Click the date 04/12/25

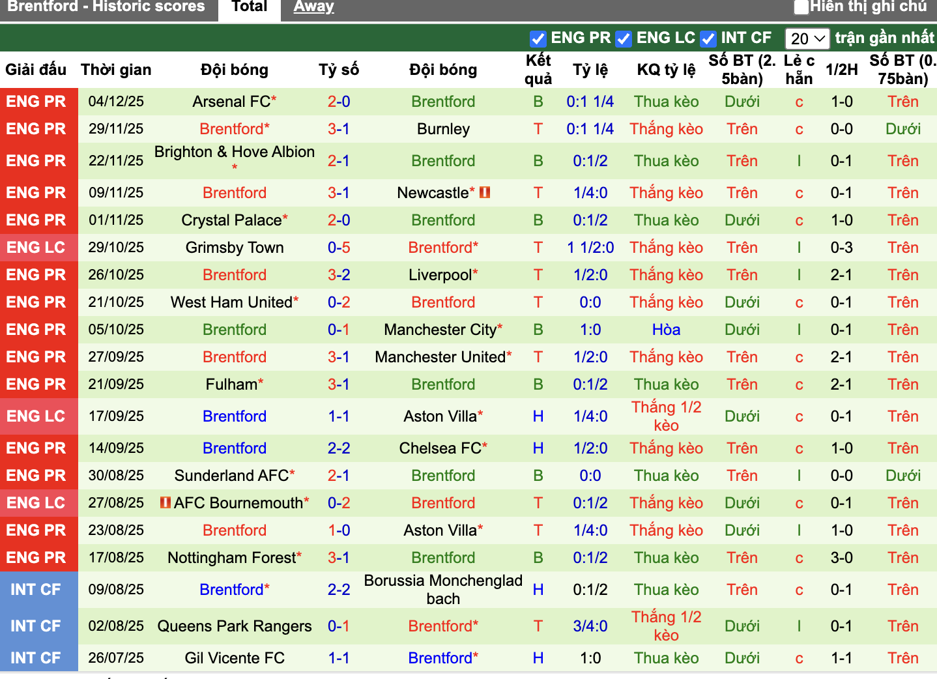(x=116, y=102)
